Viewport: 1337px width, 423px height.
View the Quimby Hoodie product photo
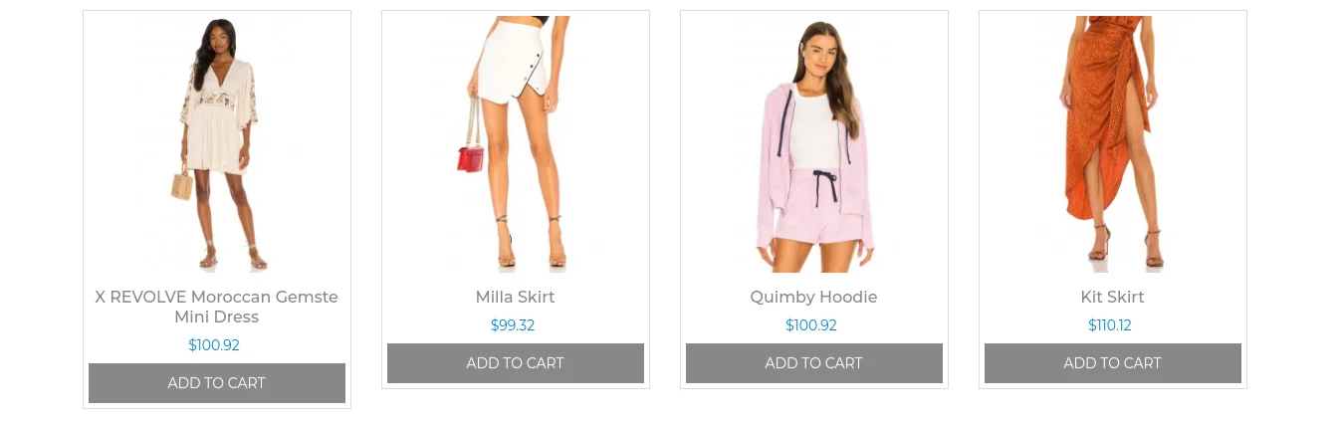point(814,144)
